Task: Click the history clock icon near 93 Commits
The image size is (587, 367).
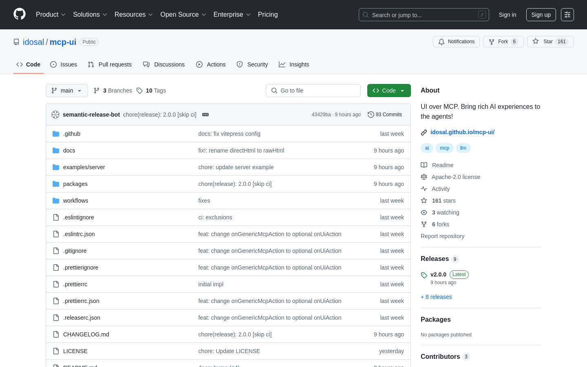Action: [x=371, y=115]
